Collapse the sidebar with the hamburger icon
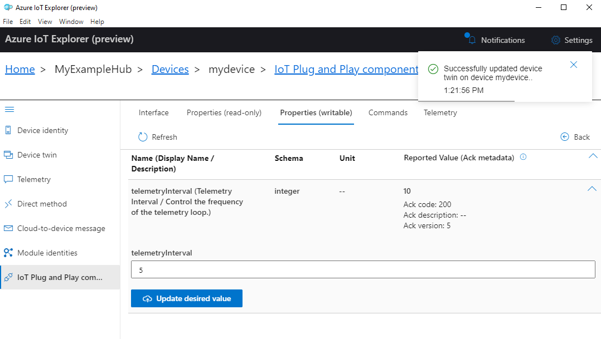The width and height of the screenshot is (601, 339). pos(10,109)
